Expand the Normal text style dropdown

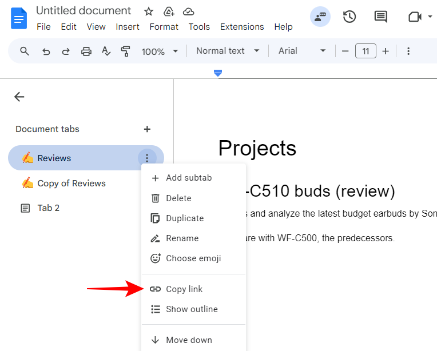(228, 51)
